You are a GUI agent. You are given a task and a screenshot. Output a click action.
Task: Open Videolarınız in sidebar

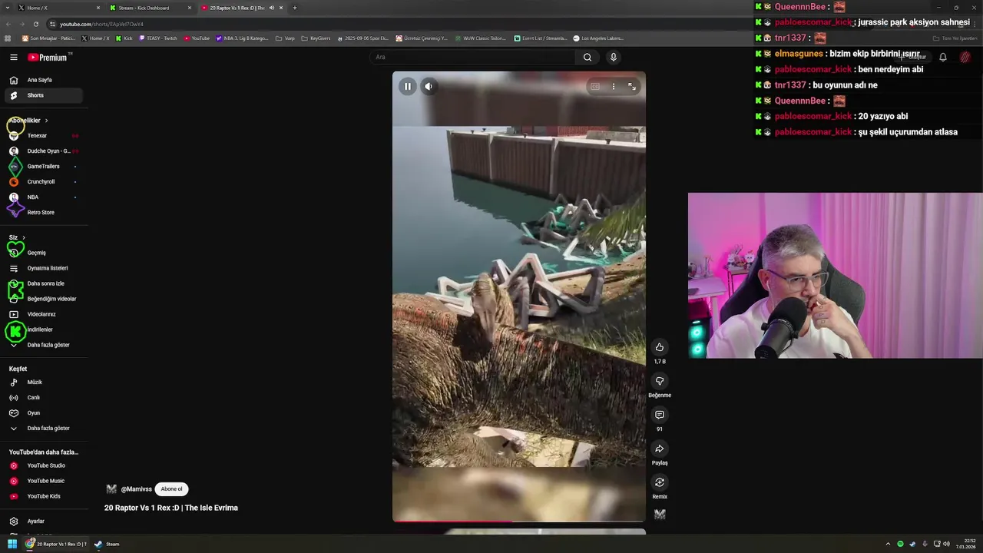click(43, 314)
